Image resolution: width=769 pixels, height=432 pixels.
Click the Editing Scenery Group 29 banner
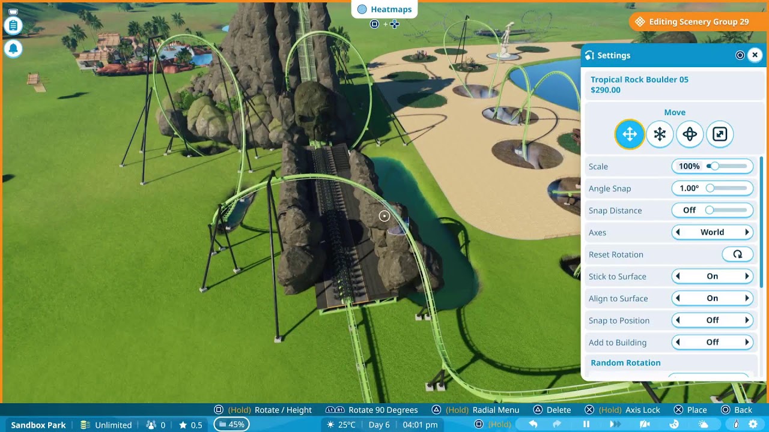point(699,22)
